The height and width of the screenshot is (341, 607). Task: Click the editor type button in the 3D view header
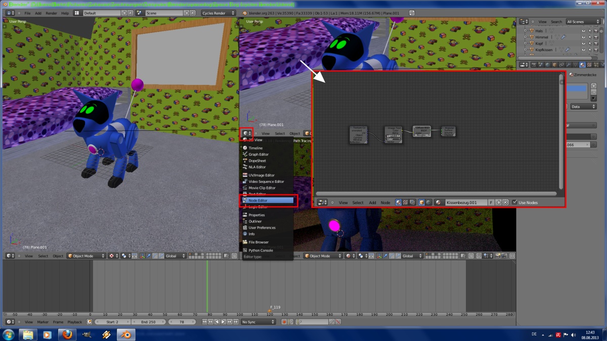coord(246,133)
